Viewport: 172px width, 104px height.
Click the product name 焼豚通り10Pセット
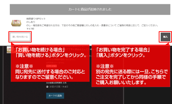[x=36, y=19]
